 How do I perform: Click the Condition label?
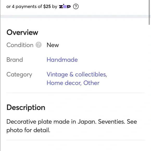[20, 45]
